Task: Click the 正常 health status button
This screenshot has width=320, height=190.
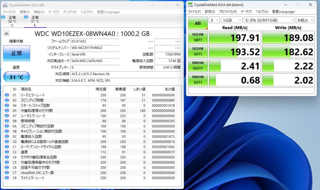Action: pyautogui.click(x=16, y=53)
